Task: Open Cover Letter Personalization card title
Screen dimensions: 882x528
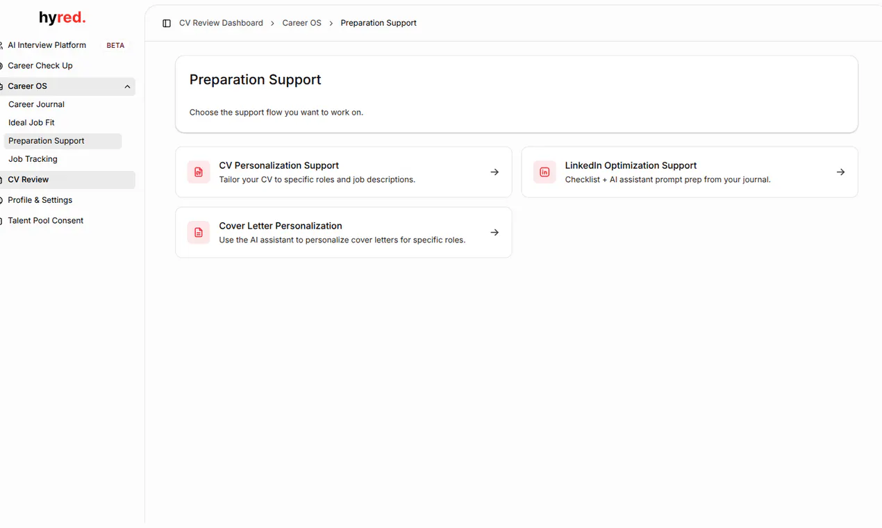Action: (x=281, y=226)
